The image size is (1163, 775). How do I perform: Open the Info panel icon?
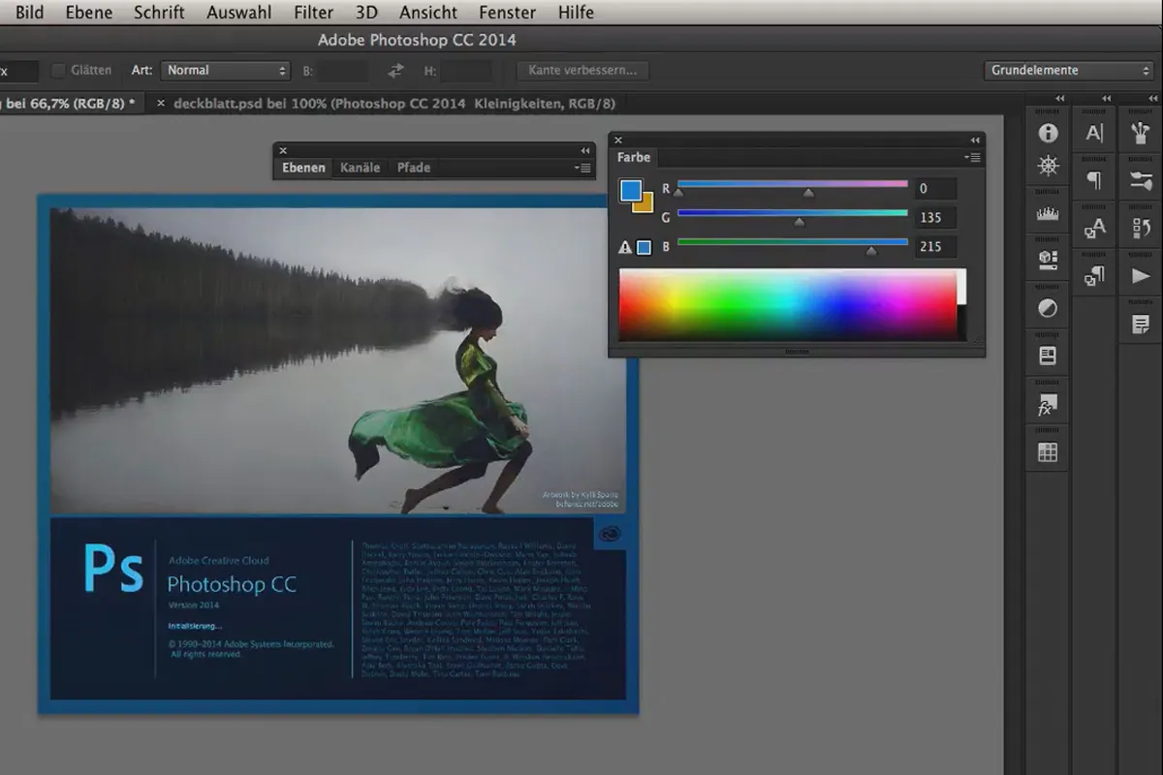(1048, 133)
